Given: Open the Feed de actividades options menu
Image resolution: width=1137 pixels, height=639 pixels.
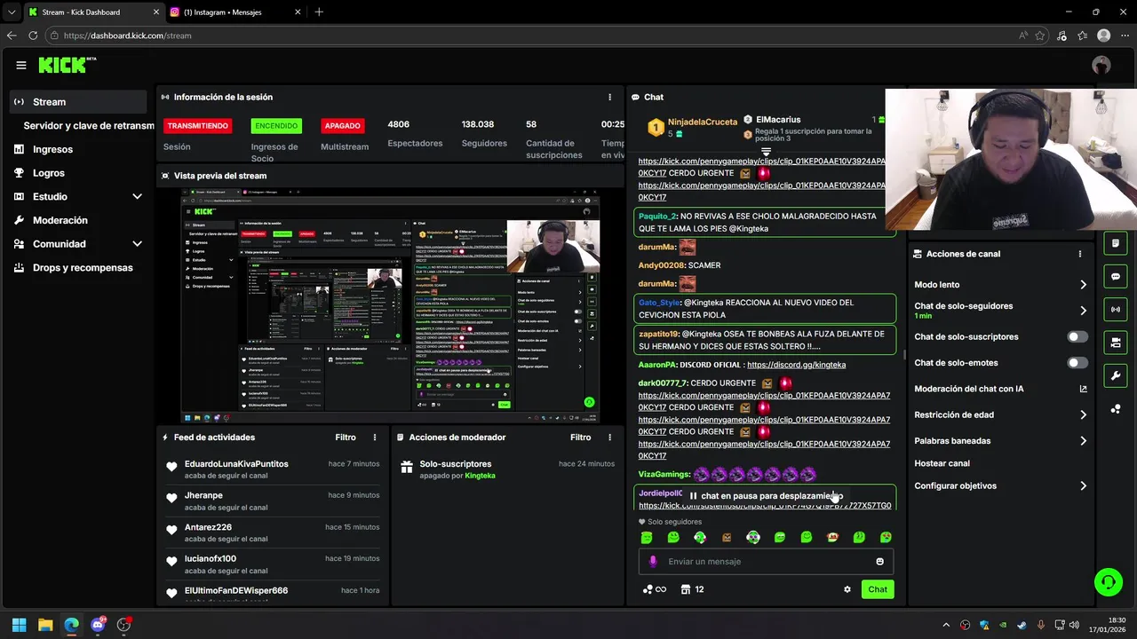Looking at the screenshot, I should [x=375, y=438].
